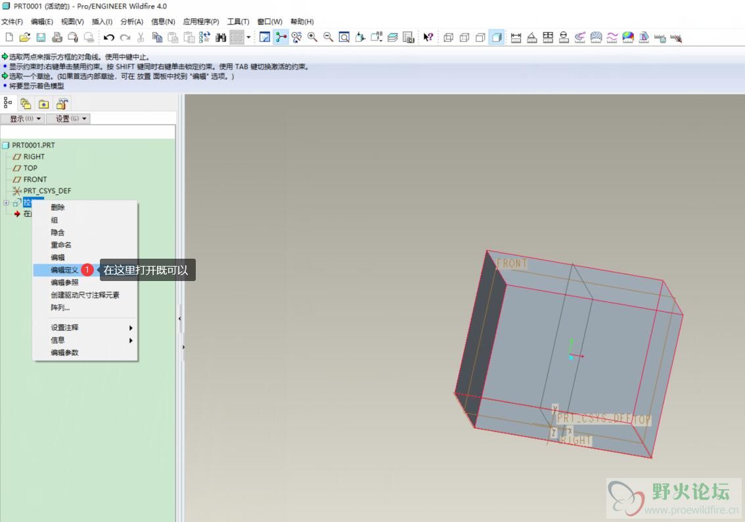Click the Repaint screen icon
Image resolution: width=745 pixels, height=522 pixels.
(x=265, y=37)
